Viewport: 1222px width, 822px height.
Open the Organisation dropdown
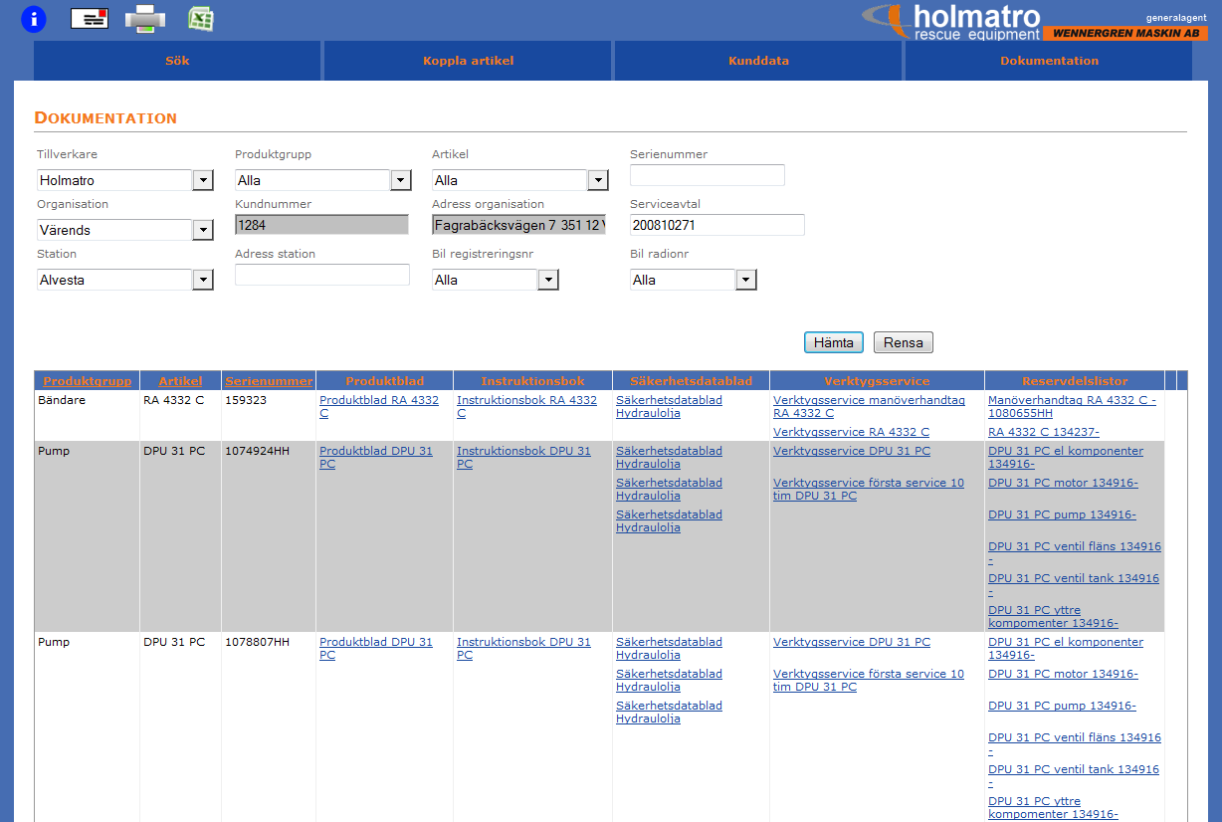[202, 230]
